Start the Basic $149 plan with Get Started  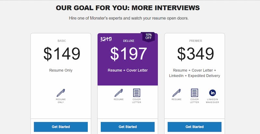tap(61, 127)
